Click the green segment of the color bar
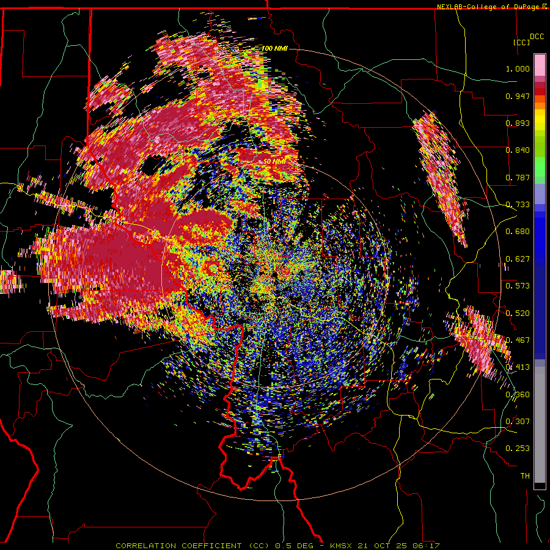550x550 pixels. (x=540, y=167)
